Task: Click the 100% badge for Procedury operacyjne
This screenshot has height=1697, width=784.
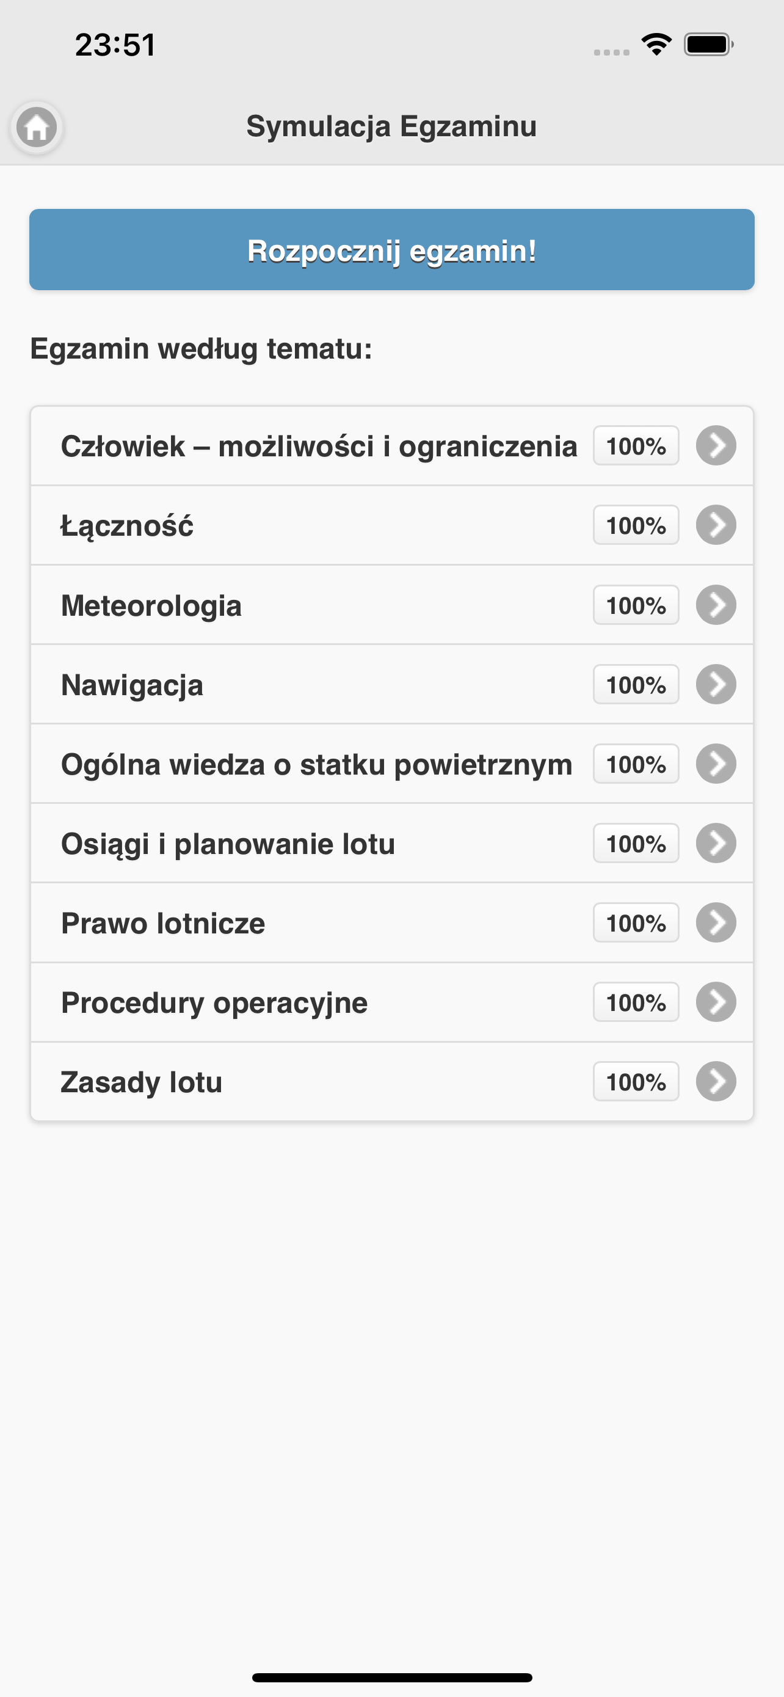Action: [635, 1002]
